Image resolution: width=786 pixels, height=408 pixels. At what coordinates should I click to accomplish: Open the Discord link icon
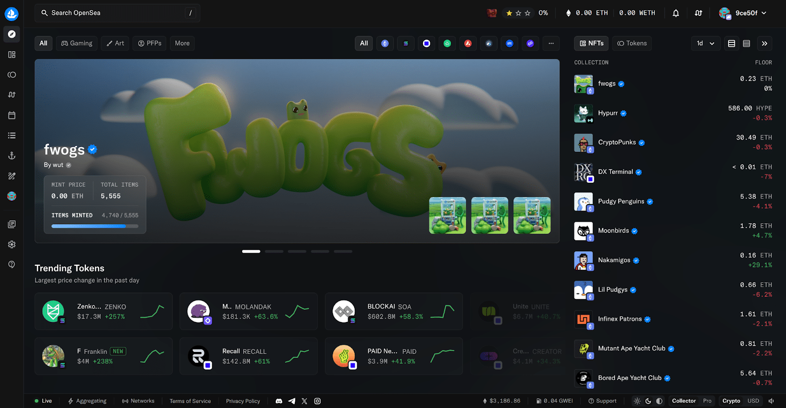[x=279, y=401]
